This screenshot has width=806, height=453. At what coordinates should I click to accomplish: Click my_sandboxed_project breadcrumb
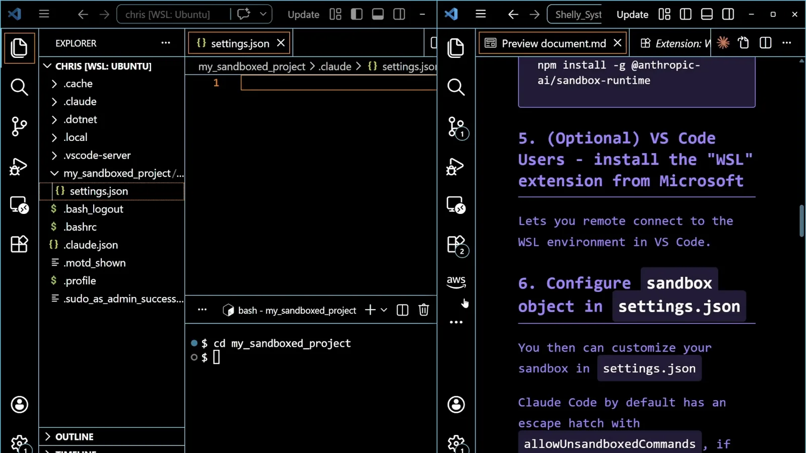(x=252, y=66)
